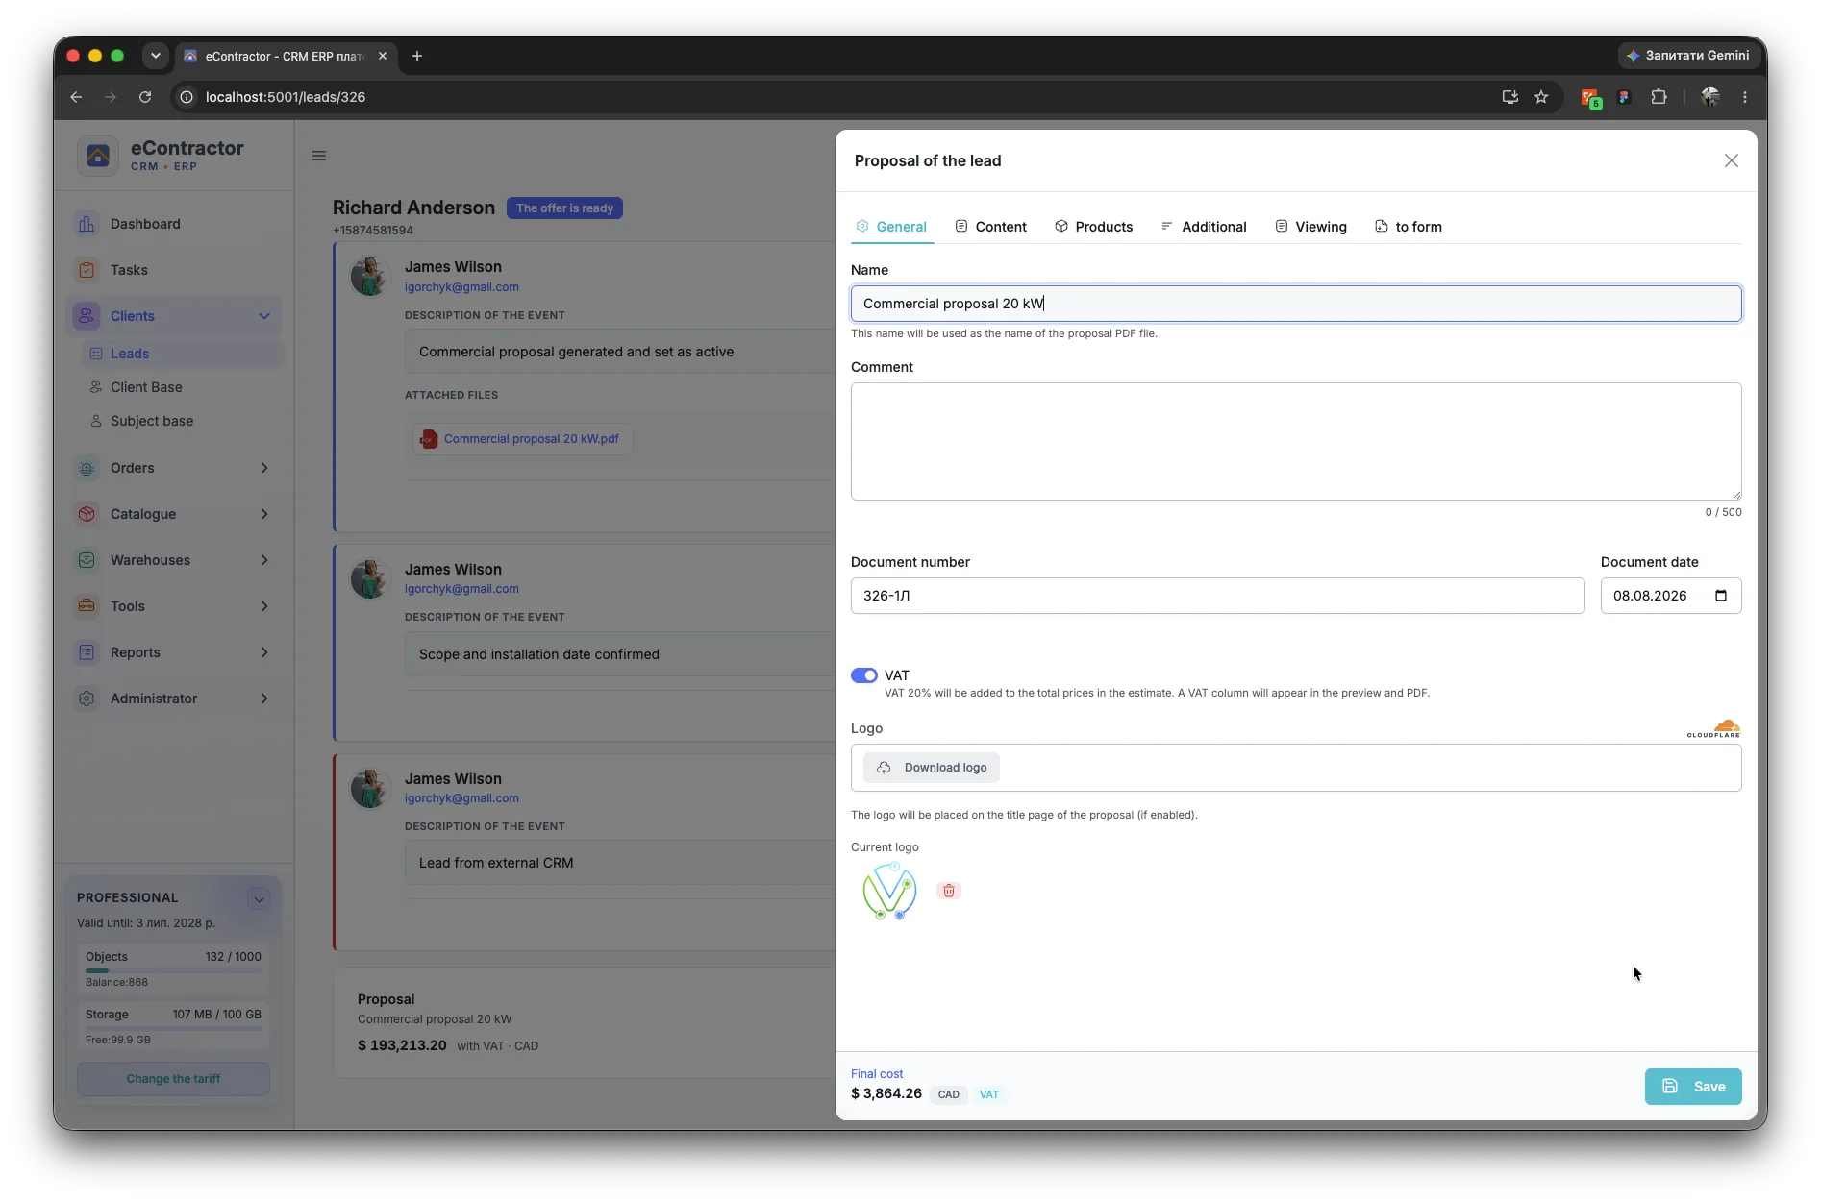Viewport: 1821px width, 1201px height.
Task: Click the Proposal total $ 193,213.20
Action: [402, 1045]
